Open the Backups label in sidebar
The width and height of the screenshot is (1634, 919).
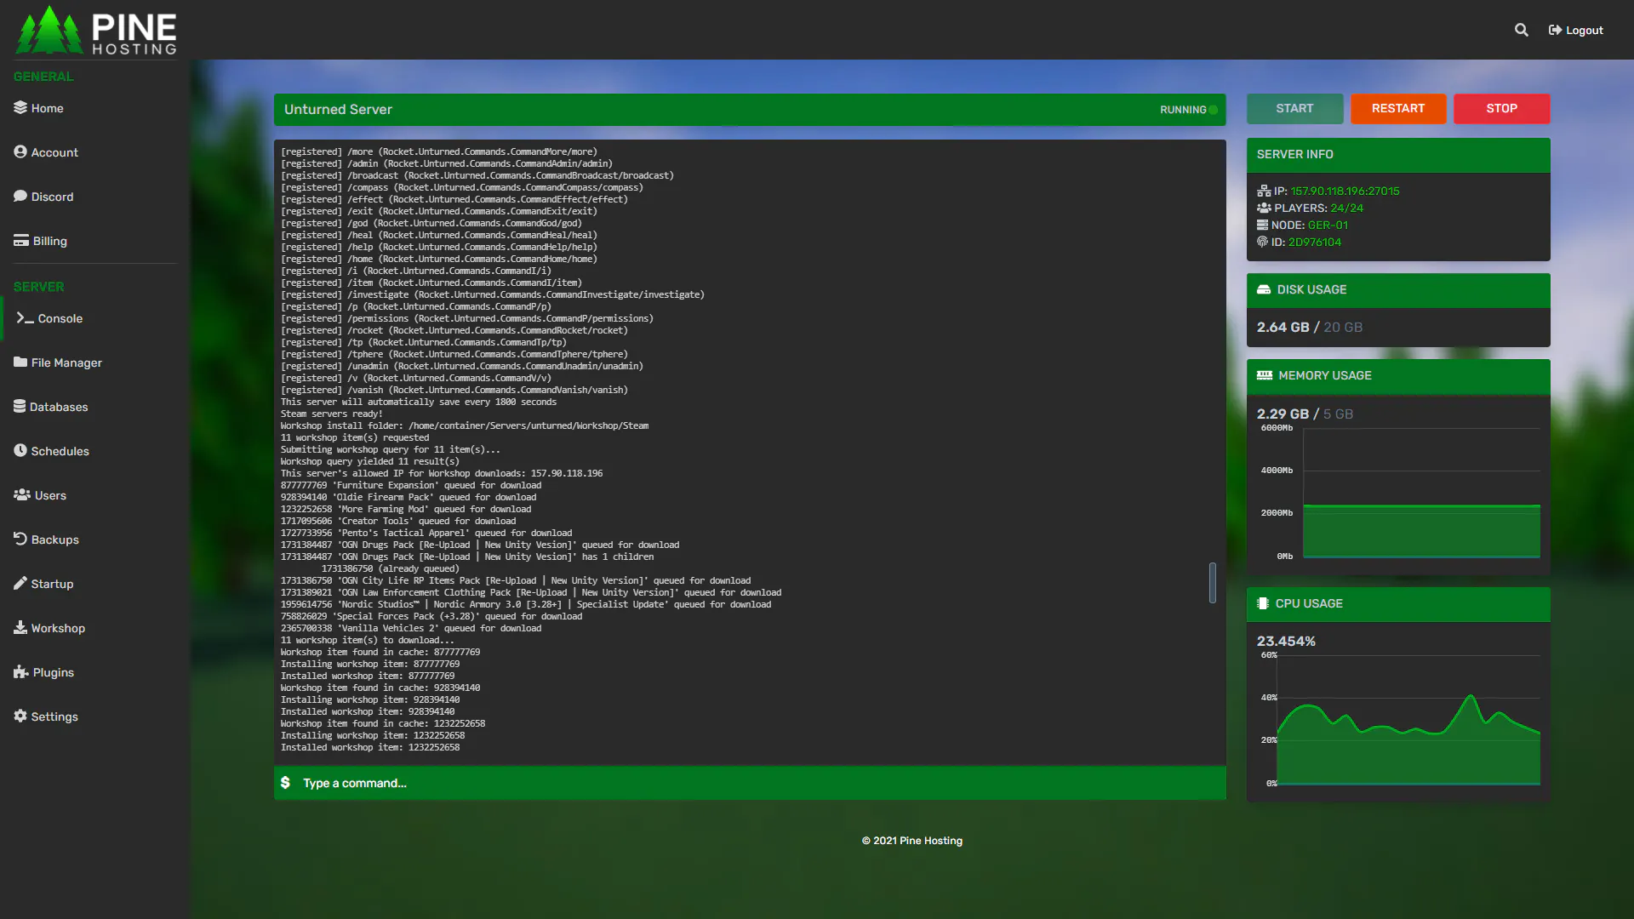pyautogui.click(x=54, y=539)
